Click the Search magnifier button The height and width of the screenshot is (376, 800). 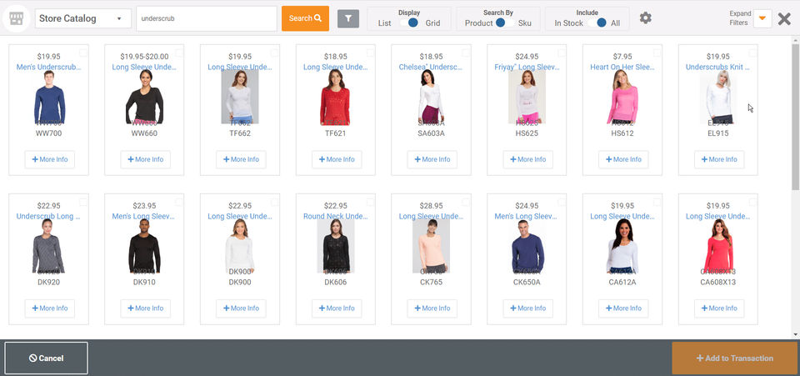305,18
